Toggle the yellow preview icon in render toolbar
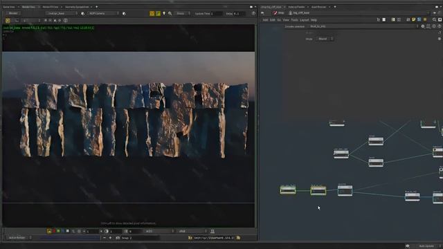The image size is (443, 249). pos(152,13)
